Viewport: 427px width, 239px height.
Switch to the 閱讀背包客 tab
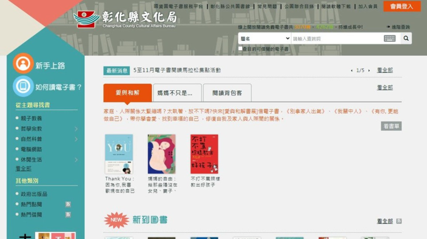pos(227,93)
